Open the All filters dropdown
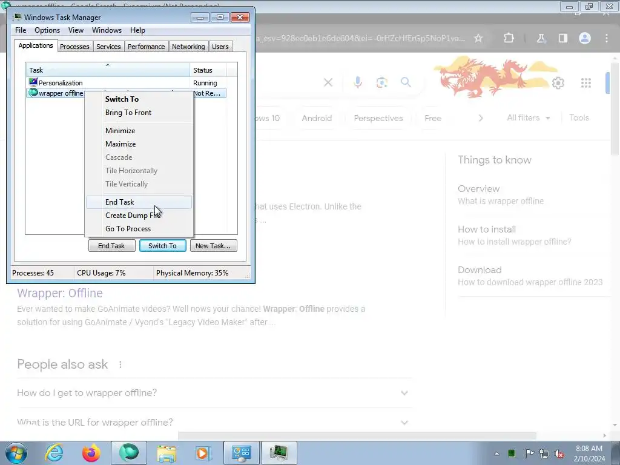This screenshot has height=465, width=620. pos(528,118)
